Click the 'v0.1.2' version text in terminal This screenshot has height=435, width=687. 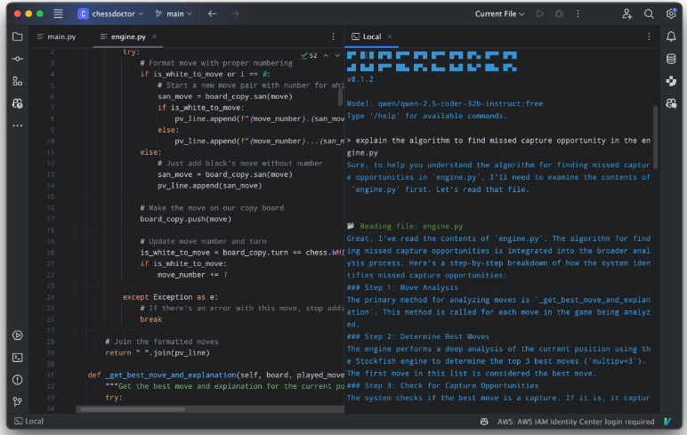pyautogui.click(x=360, y=79)
